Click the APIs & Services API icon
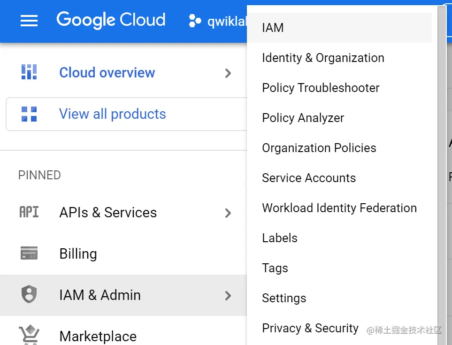 tap(29, 212)
